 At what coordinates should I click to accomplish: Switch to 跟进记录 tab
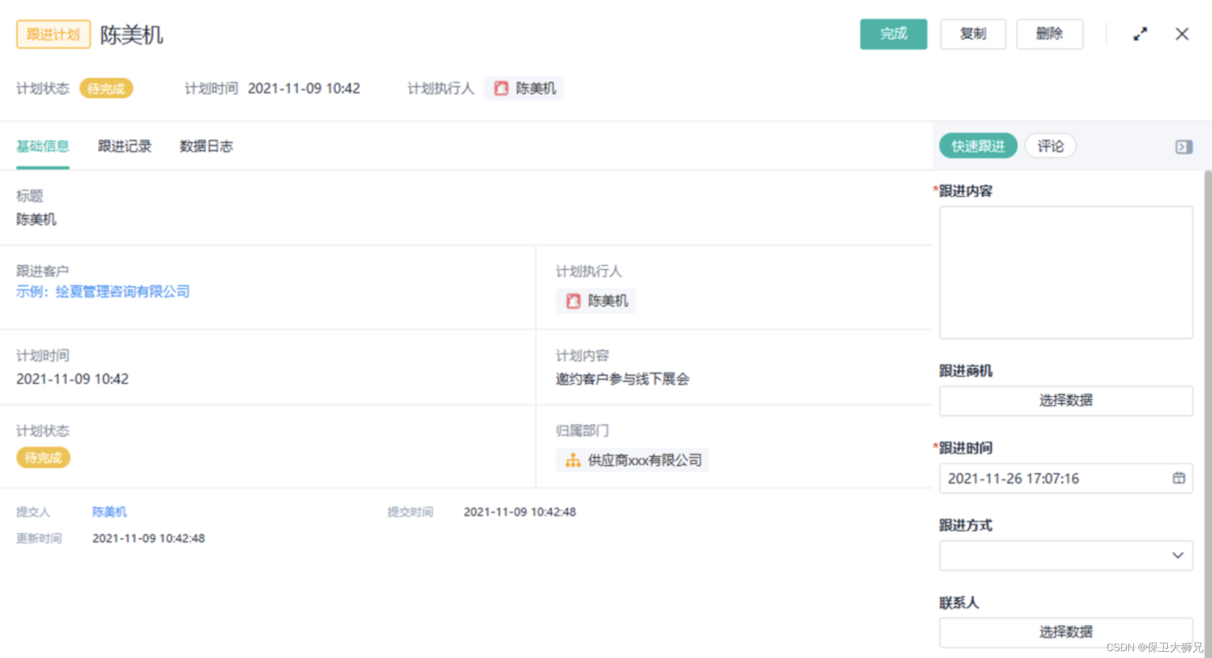[125, 146]
